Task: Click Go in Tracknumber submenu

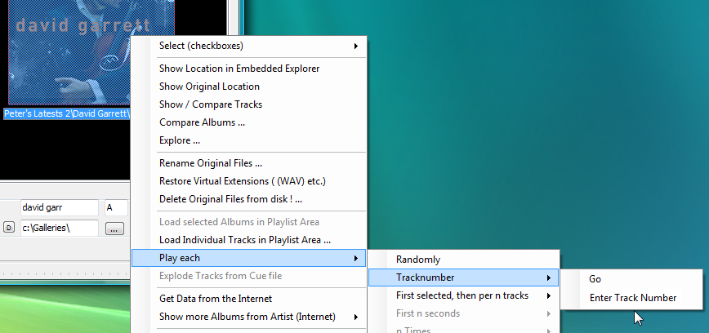Action: point(631,279)
